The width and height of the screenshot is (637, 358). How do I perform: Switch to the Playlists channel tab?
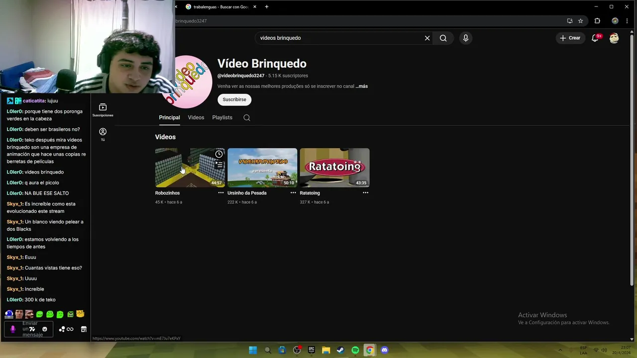pos(222,118)
